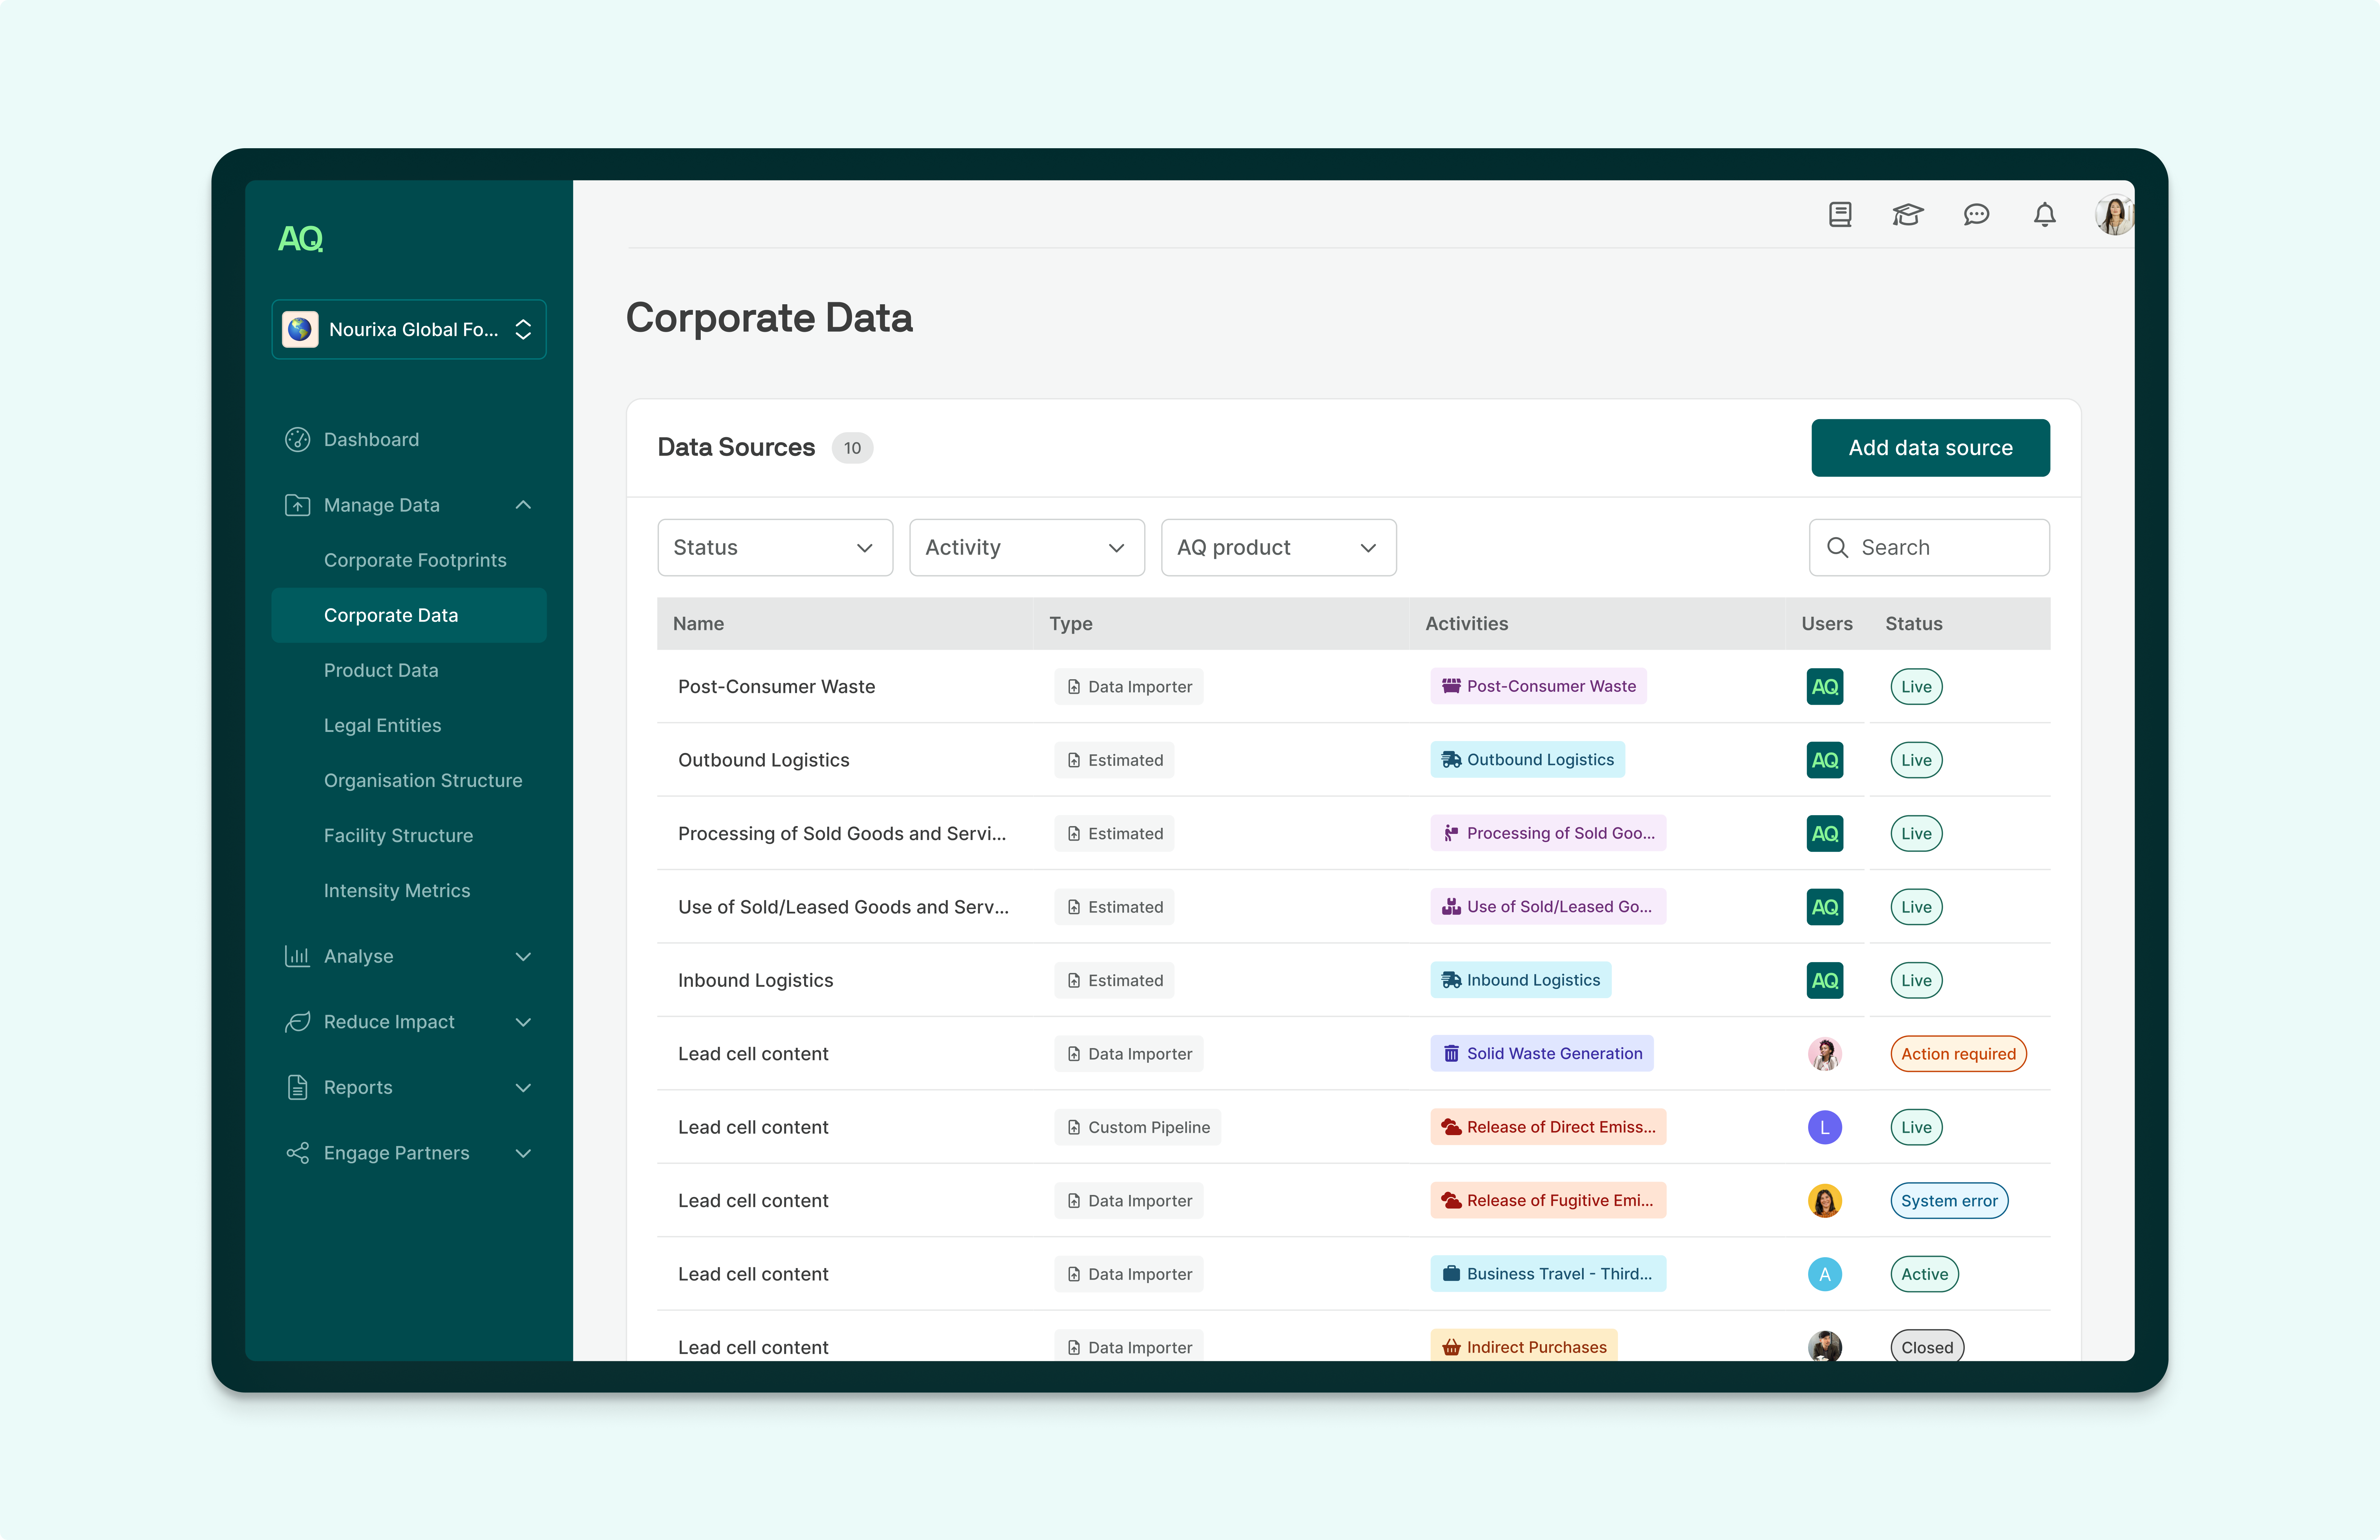Click the Manage Data folder icon
Image resolution: width=2380 pixels, height=1540 pixels.
[297, 505]
